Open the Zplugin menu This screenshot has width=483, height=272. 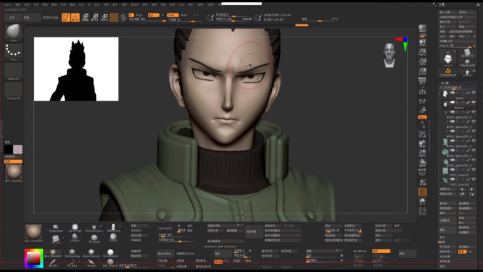point(200,4)
